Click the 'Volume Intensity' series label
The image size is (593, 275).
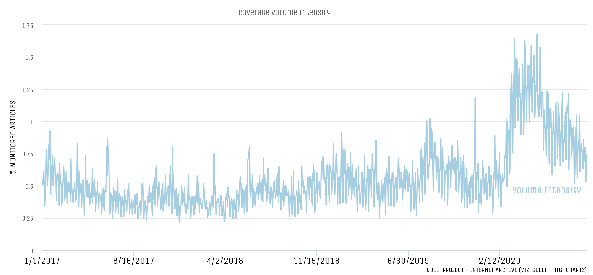pyautogui.click(x=546, y=190)
